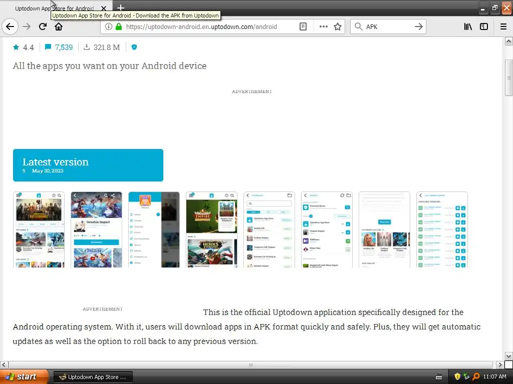This screenshot has width=513, height=384.
Task: Open the PUBG store home screenshot
Action: pos(39,230)
